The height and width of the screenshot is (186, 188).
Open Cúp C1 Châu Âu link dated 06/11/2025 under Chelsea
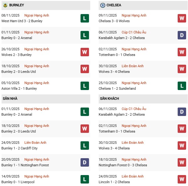pyautogui.click(x=134, y=32)
